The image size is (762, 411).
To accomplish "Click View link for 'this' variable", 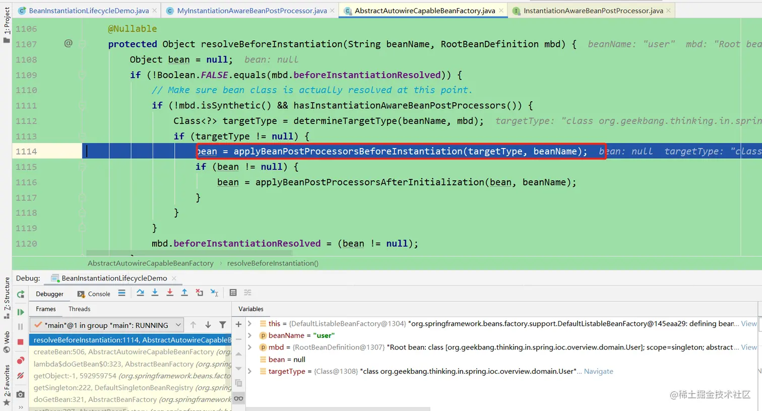I will point(749,323).
